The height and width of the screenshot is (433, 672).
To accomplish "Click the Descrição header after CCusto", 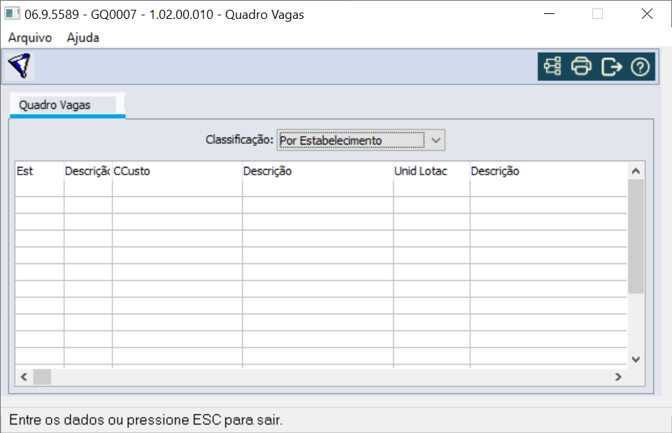I will [317, 171].
